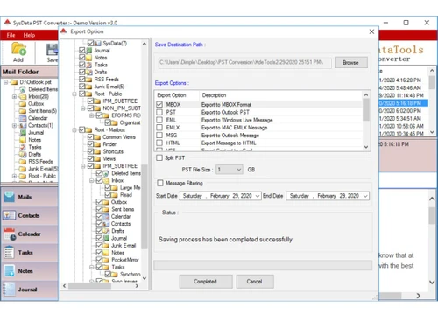Select Outbox folder in Mail Folder tree

pyautogui.click(x=36, y=104)
